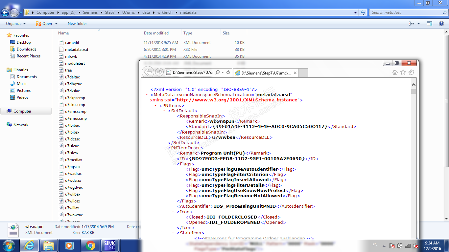This screenshot has height=252, width=449.
Task: Create a New folder
Action: (x=77, y=24)
